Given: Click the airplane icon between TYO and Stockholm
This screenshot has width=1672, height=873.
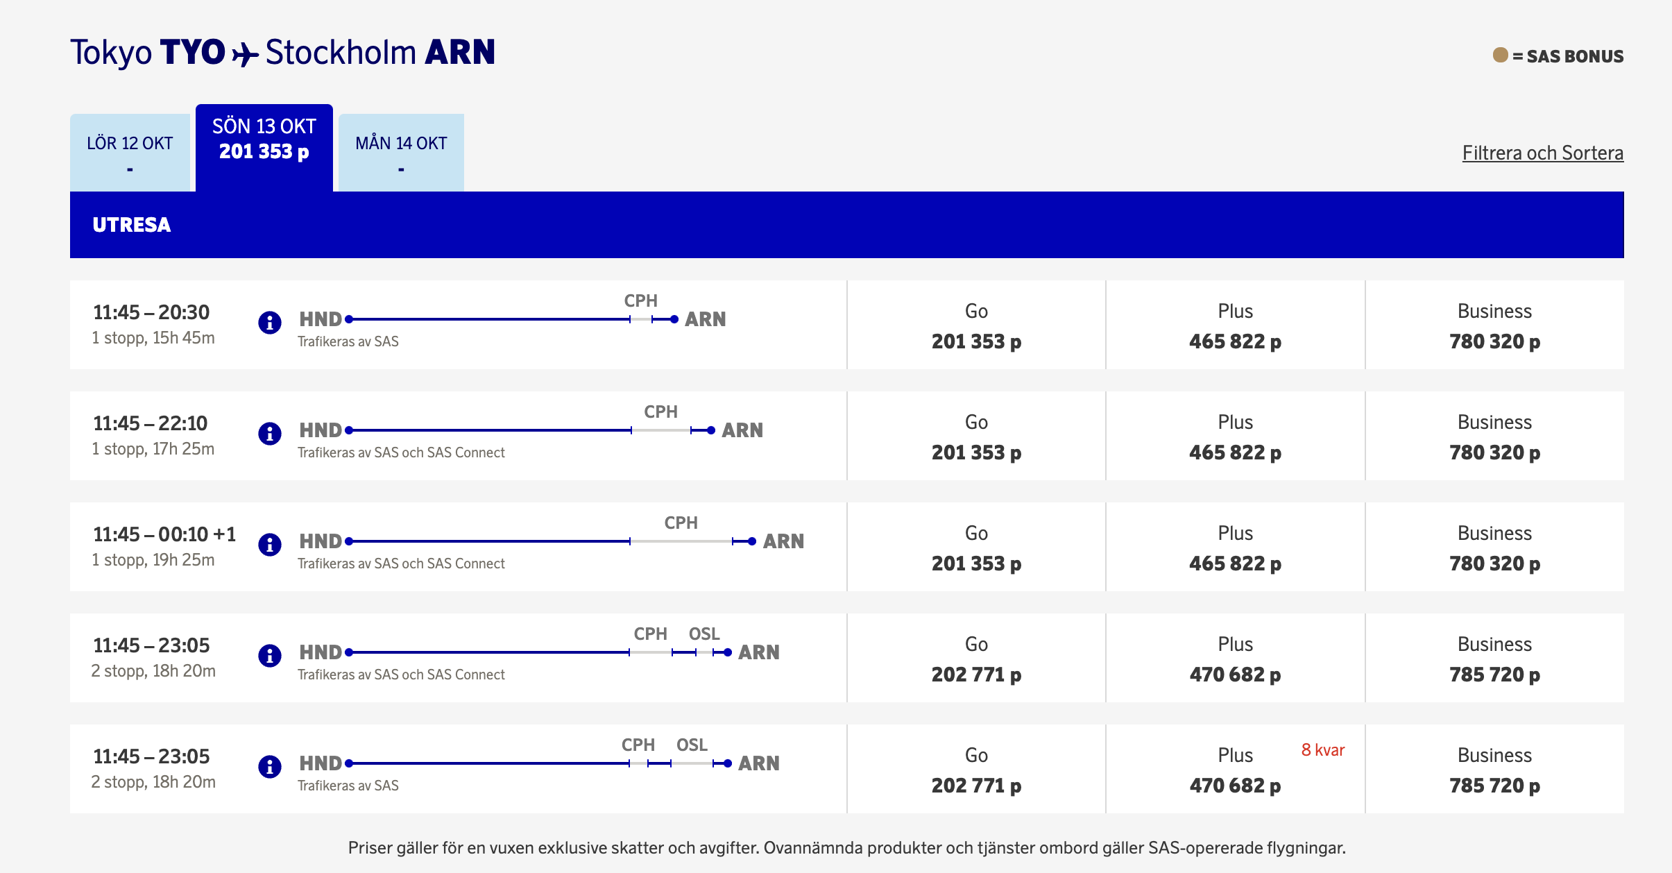Looking at the screenshot, I should (245, 53).
